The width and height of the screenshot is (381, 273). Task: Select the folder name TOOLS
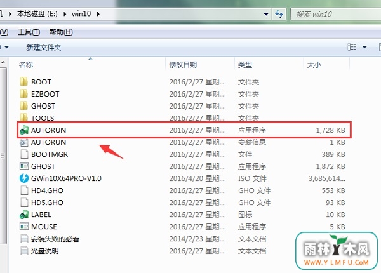click(43, 118)
